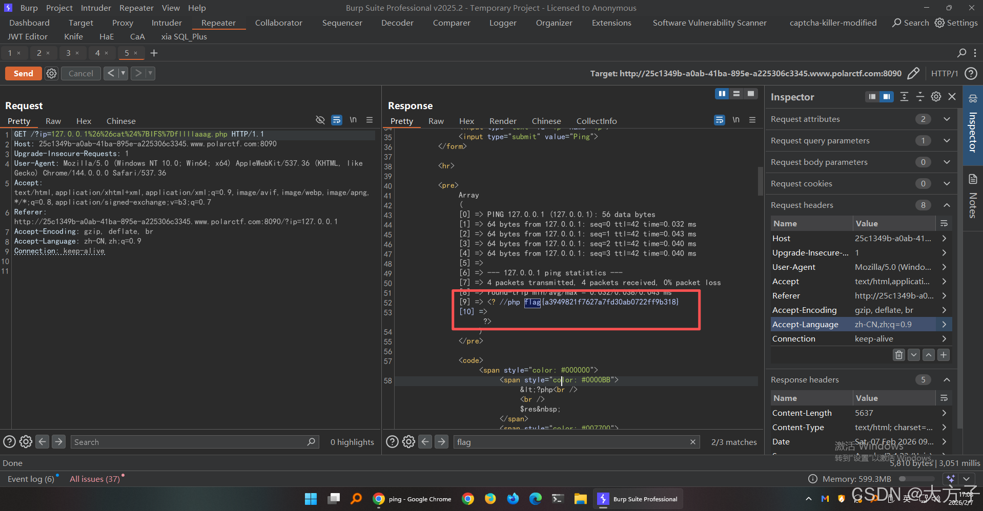Toggle word wrap in the Response panel
The width and height of the screenshot is (983, 511).
[x=720, y=120]
